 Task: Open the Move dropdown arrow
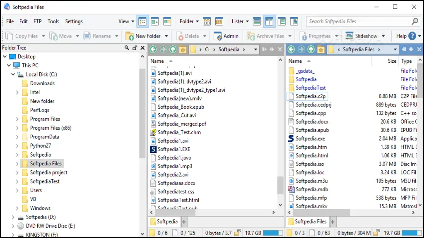pyautogui.click(x=77, y=36)
